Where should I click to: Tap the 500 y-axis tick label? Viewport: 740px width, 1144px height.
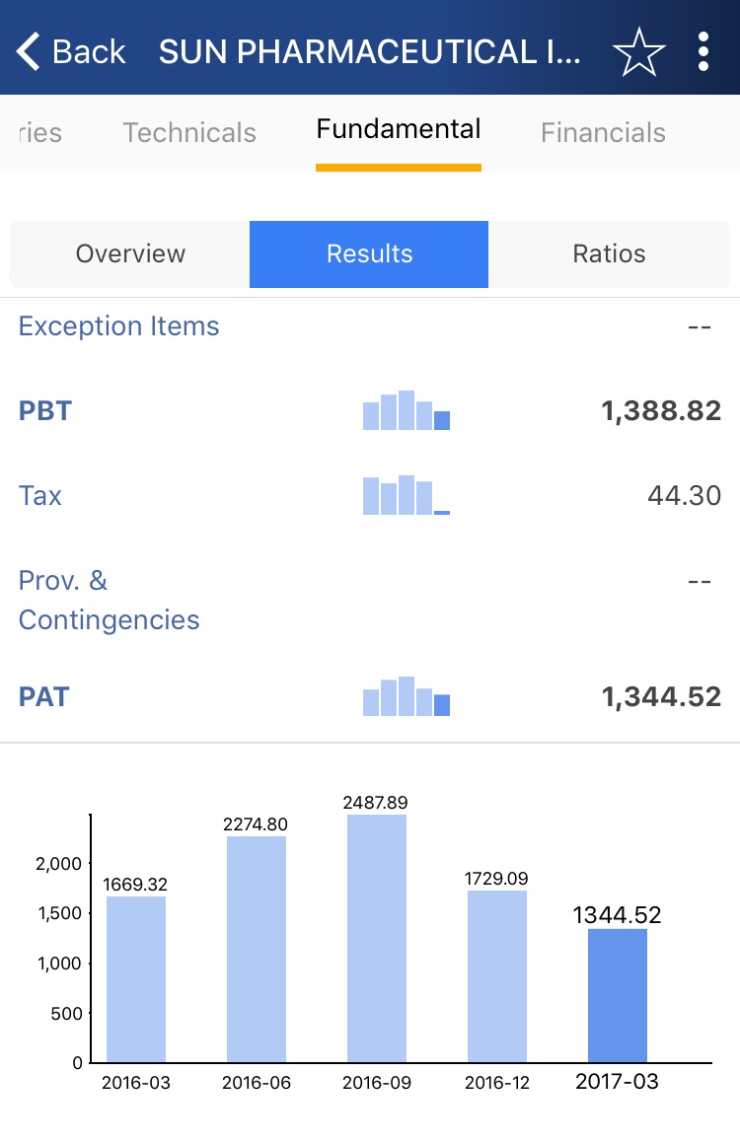pyautogui.click(x=66, y=1014)
